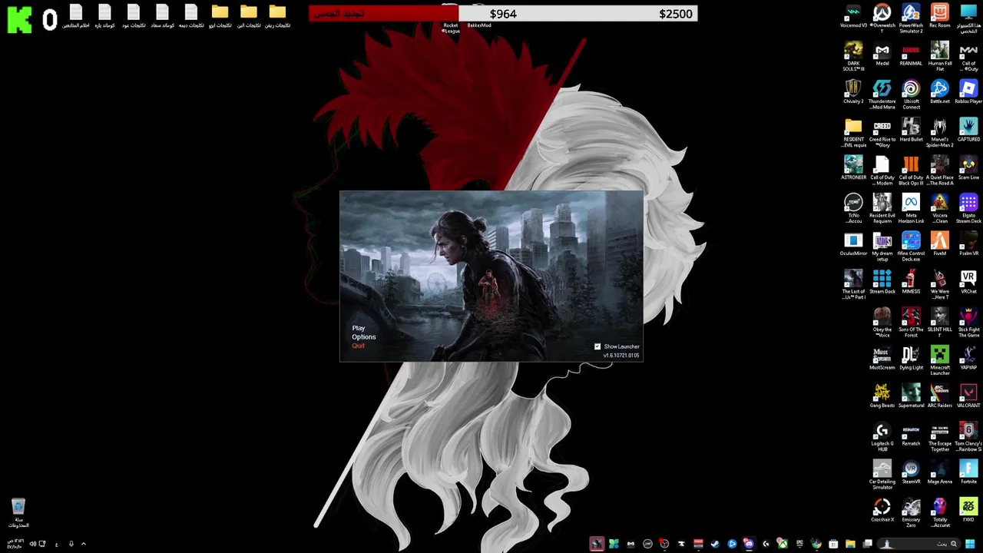The image size is (983, 553).
Task: Open File Explorer from the taskbar
Action: point(850,544)
